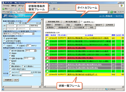Click the Intranet zone icon in the status bar
The width and height of the screenshot is (126, 92).
[x=106, y=89]
